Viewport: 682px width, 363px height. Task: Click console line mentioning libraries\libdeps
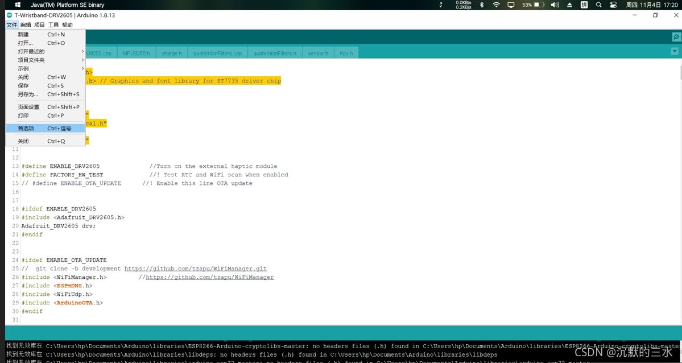pyautogui.click(x=251, y=354)
